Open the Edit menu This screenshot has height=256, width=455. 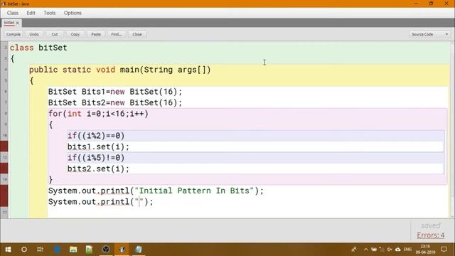[x=31, y=13]
